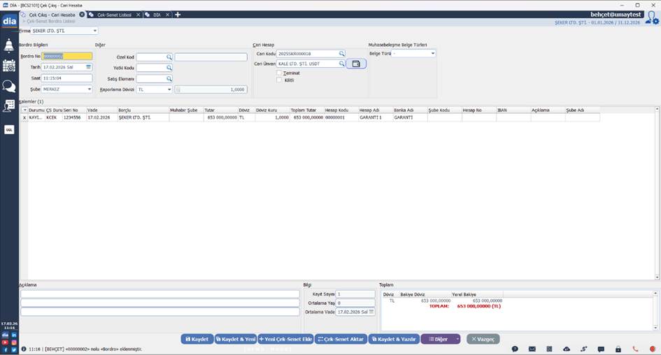Open the chat bubbles icon in sidebar

(x=9, y=86)
